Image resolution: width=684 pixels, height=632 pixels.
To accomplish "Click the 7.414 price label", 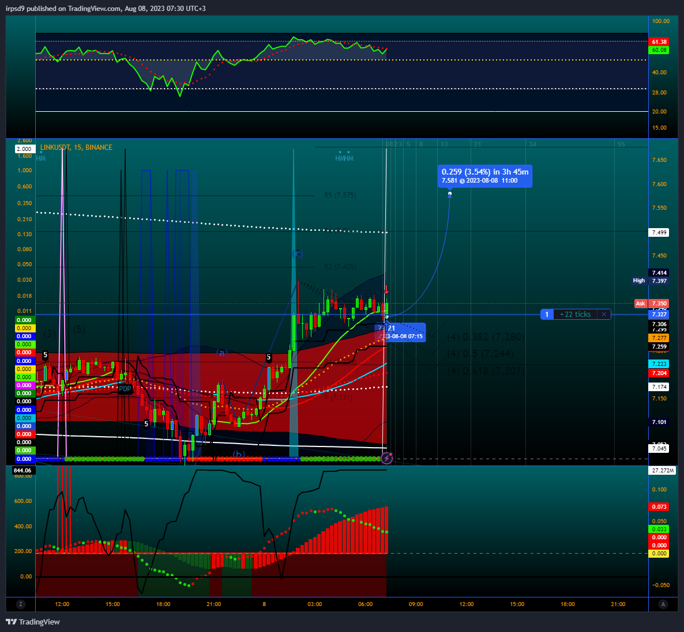I will tap(659, 273).
